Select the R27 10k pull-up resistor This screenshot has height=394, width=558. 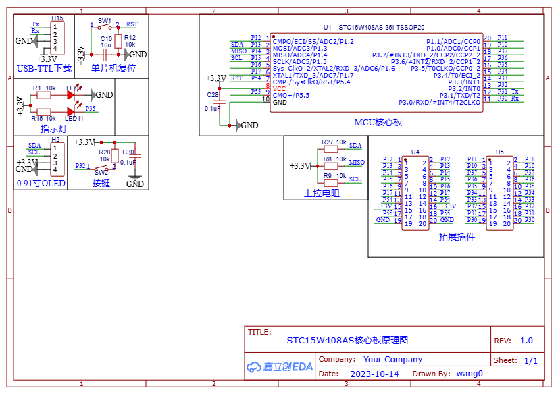click(x=330, y=149)
